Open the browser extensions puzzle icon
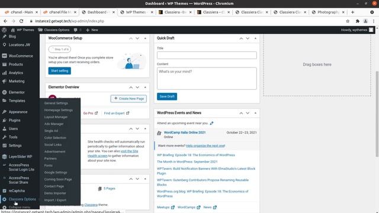 coord(358,21)
